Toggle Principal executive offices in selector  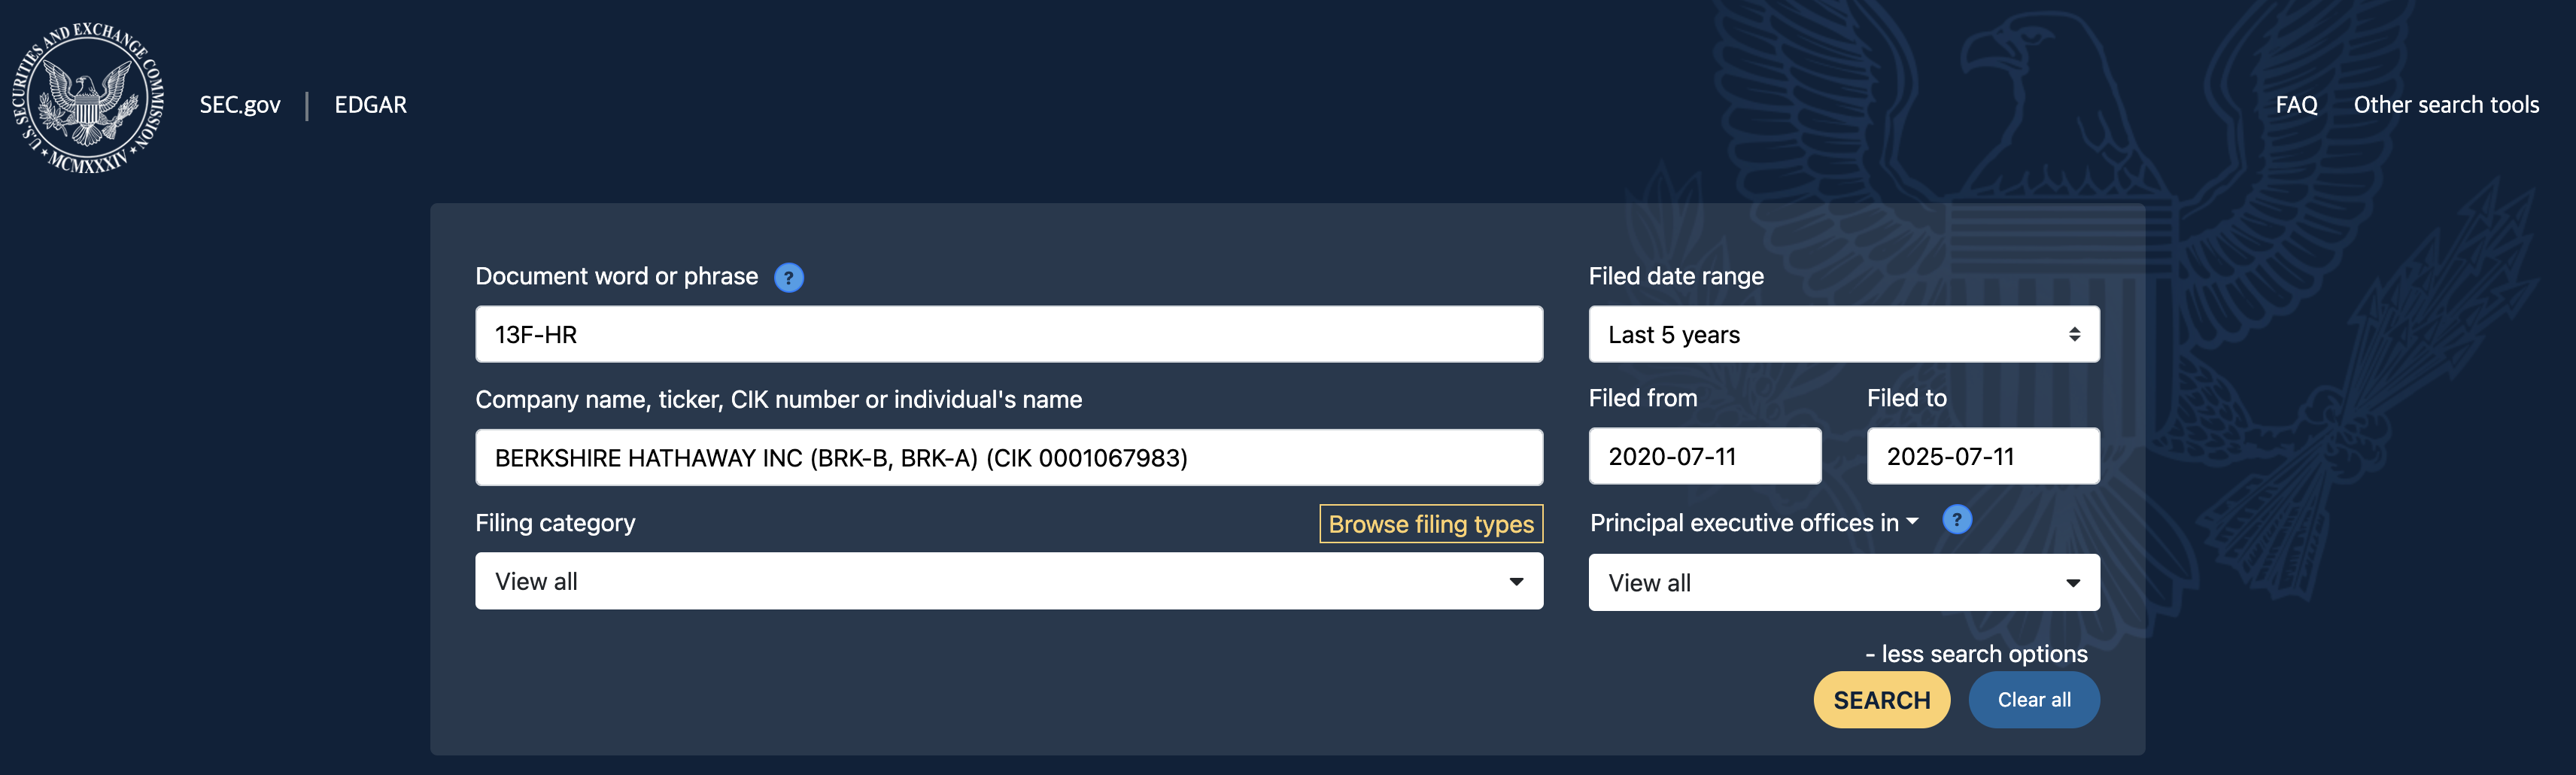(x=1753, y=523)
